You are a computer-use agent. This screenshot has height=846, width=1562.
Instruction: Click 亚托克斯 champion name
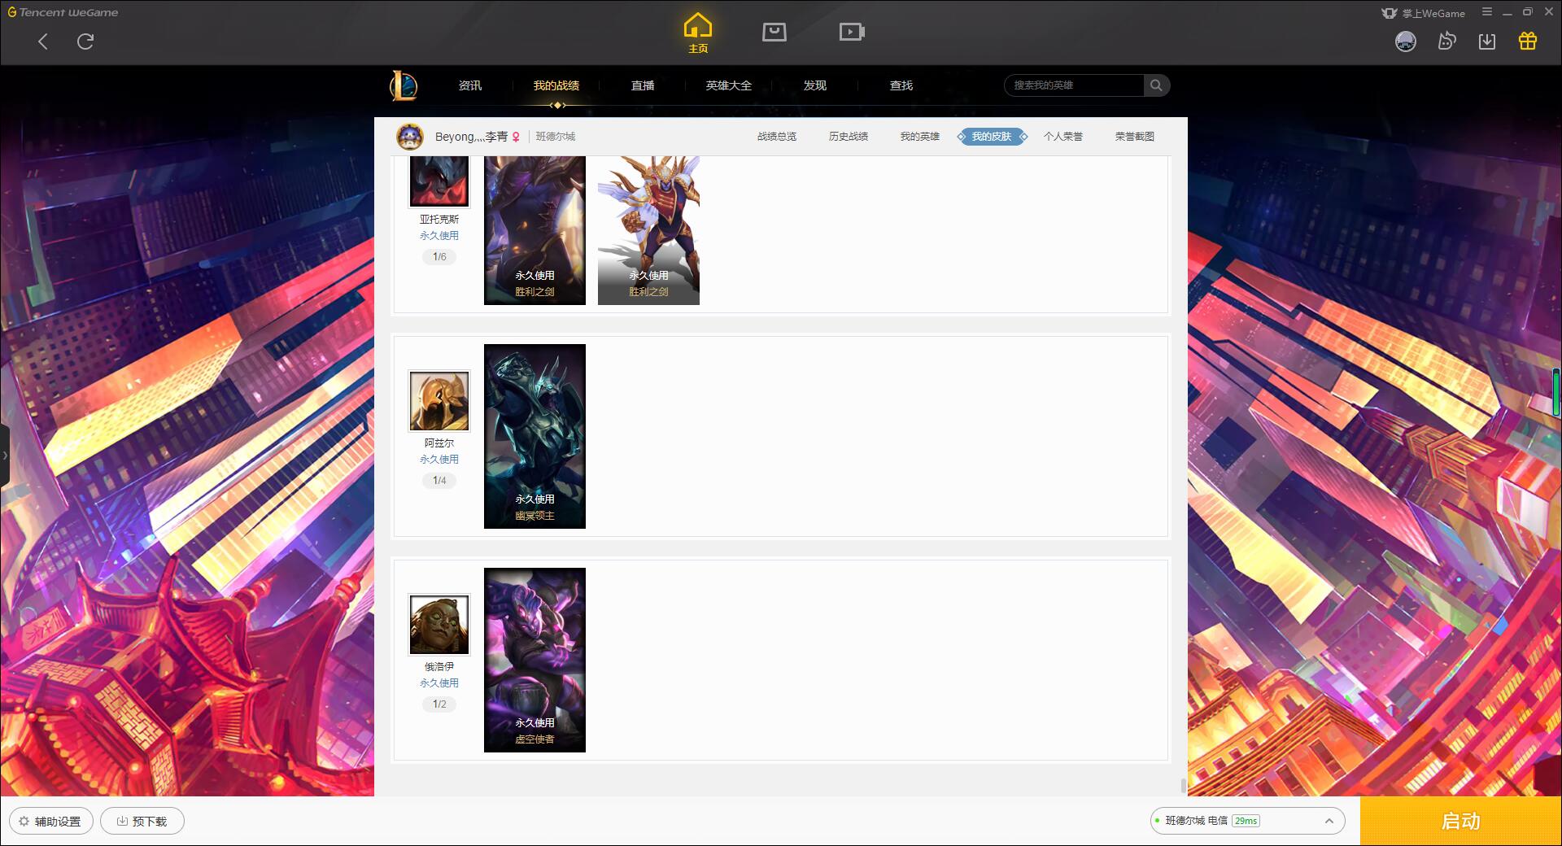coord(439,220)
